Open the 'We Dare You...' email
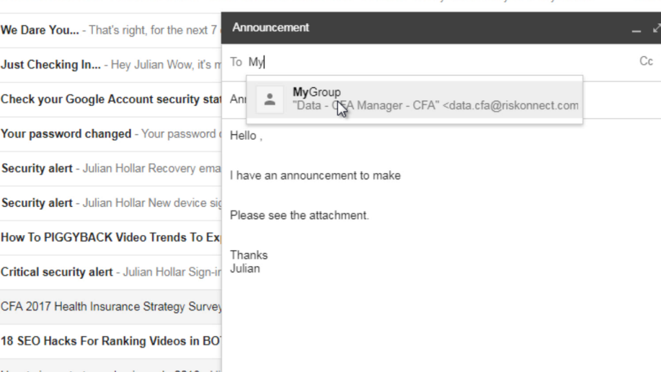This screenshot has height=372, width=661. pos(110,30)
